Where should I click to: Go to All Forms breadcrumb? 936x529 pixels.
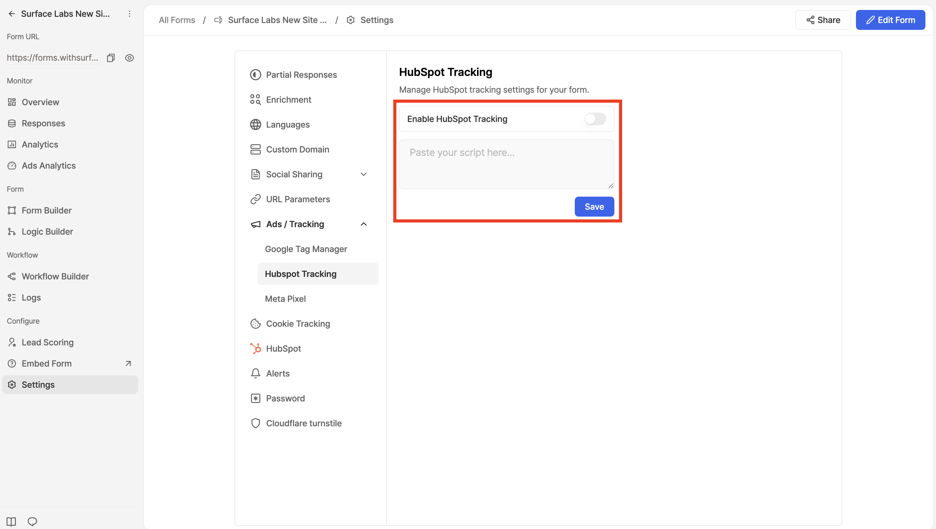coord(177,20)
